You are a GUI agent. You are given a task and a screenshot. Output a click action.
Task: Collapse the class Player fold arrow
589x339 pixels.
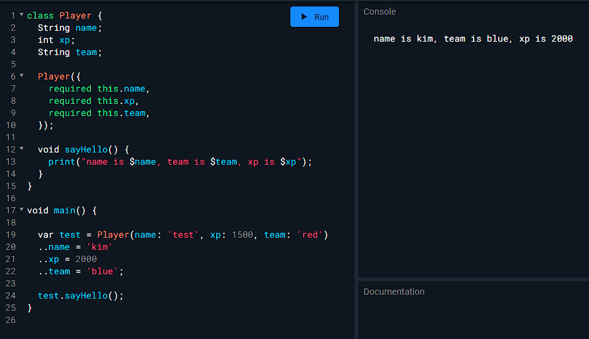21,15
